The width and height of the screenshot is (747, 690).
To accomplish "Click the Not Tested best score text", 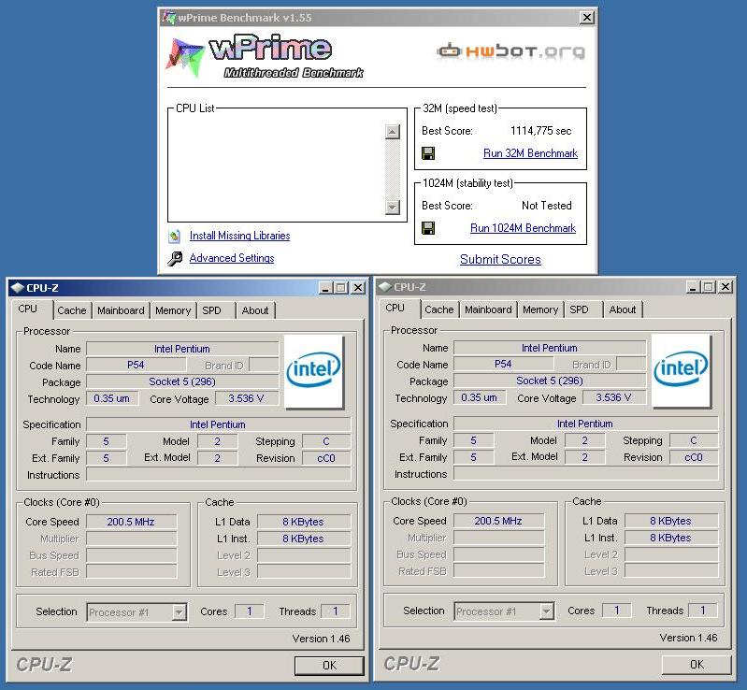I will point(546,206).
